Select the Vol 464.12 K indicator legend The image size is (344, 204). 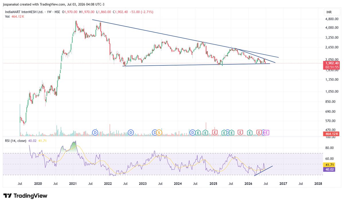pyautogui.click(x=14, y=17)
